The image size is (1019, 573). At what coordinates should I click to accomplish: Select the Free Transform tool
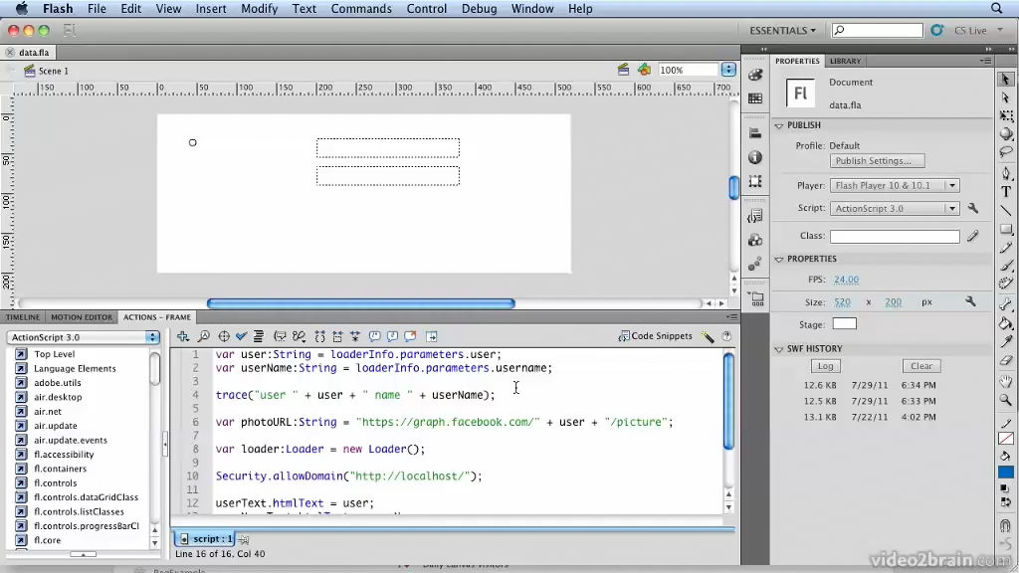1006,116
